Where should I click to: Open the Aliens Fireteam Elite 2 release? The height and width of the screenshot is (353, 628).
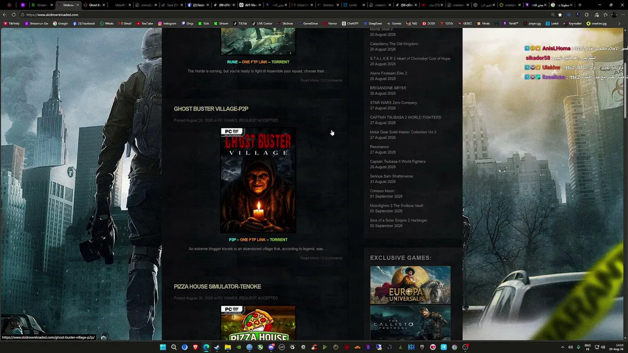pyautogui.click(x=389, y=74)
